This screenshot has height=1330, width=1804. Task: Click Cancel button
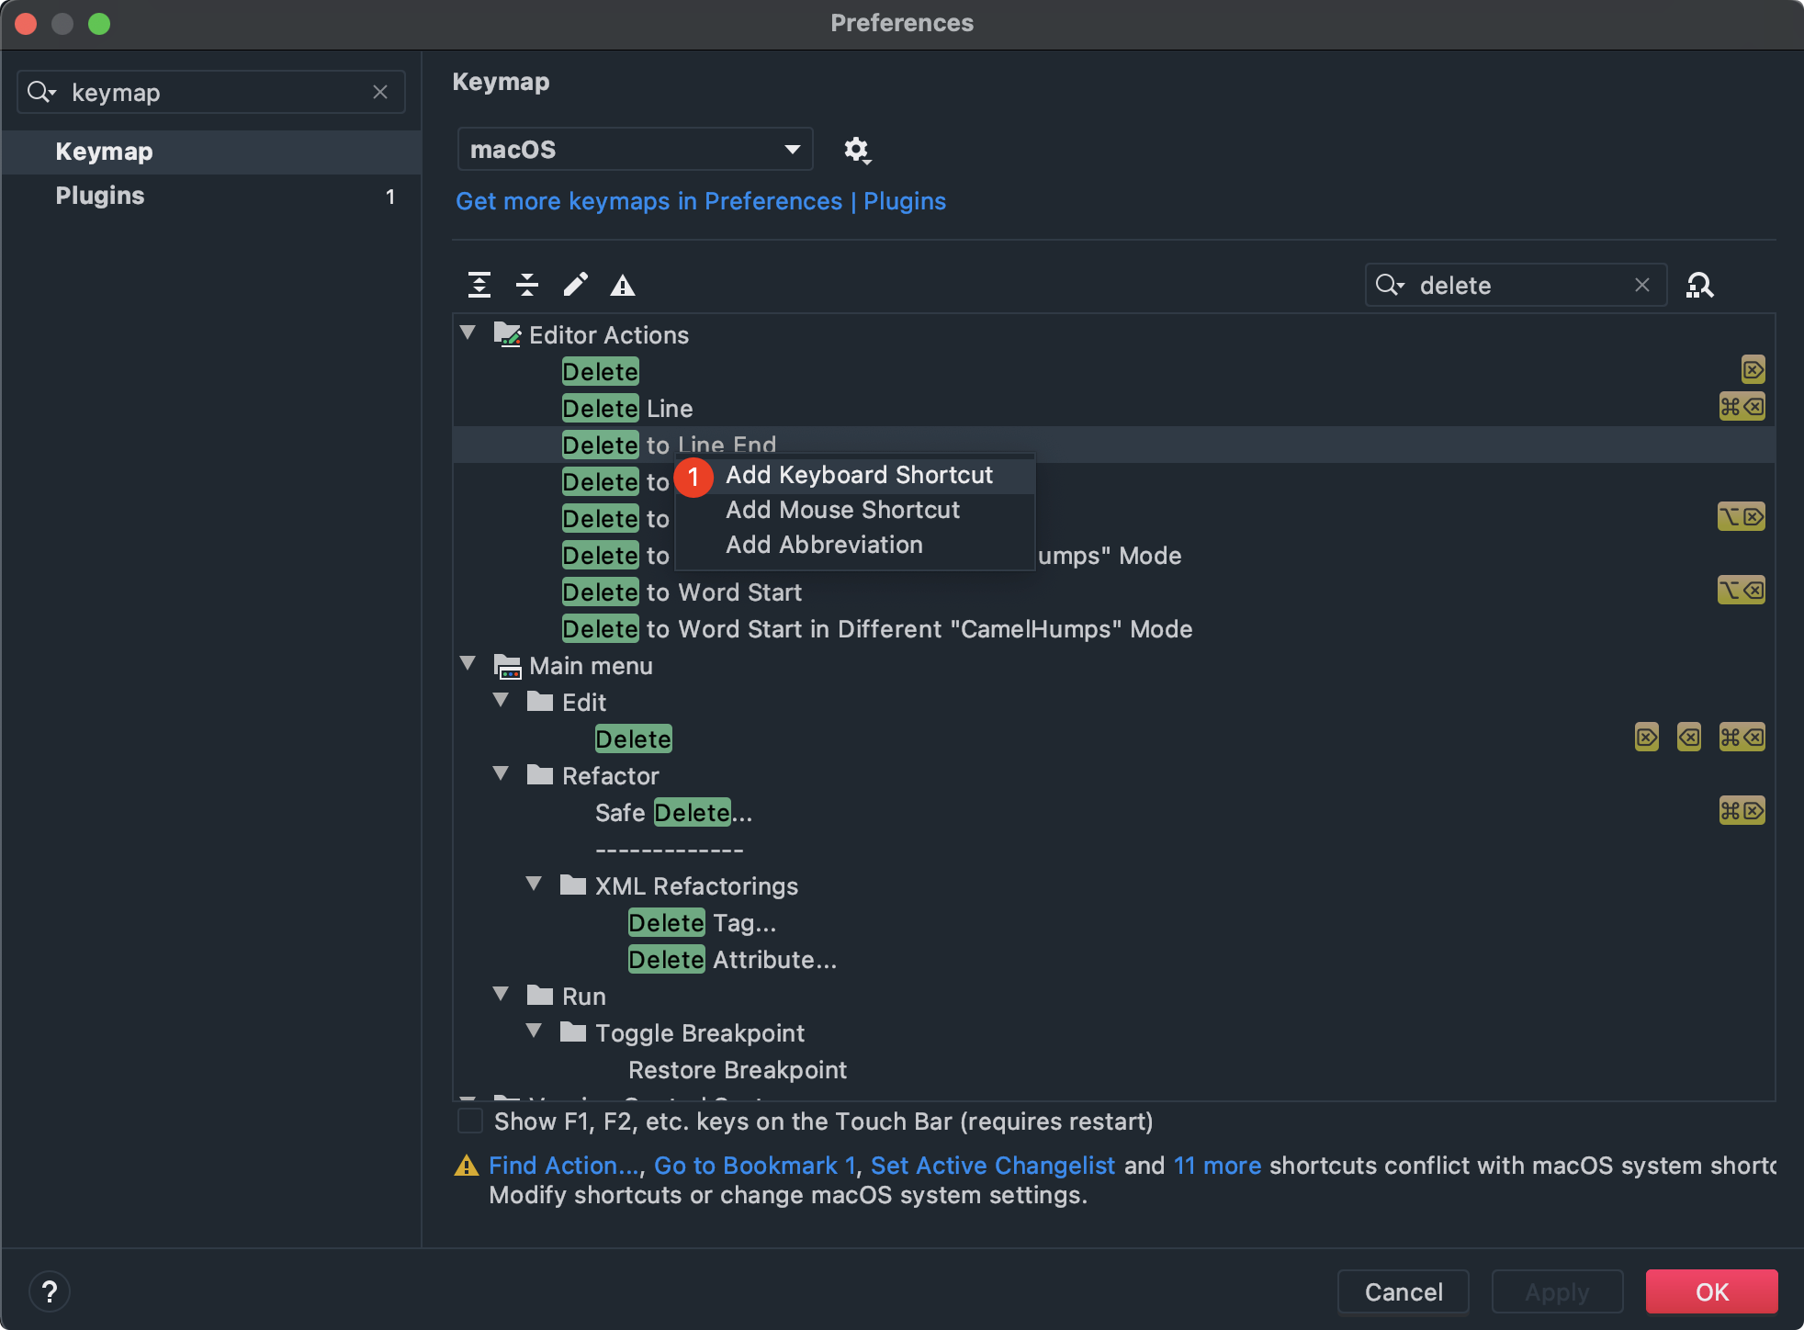point(1404,1292)
